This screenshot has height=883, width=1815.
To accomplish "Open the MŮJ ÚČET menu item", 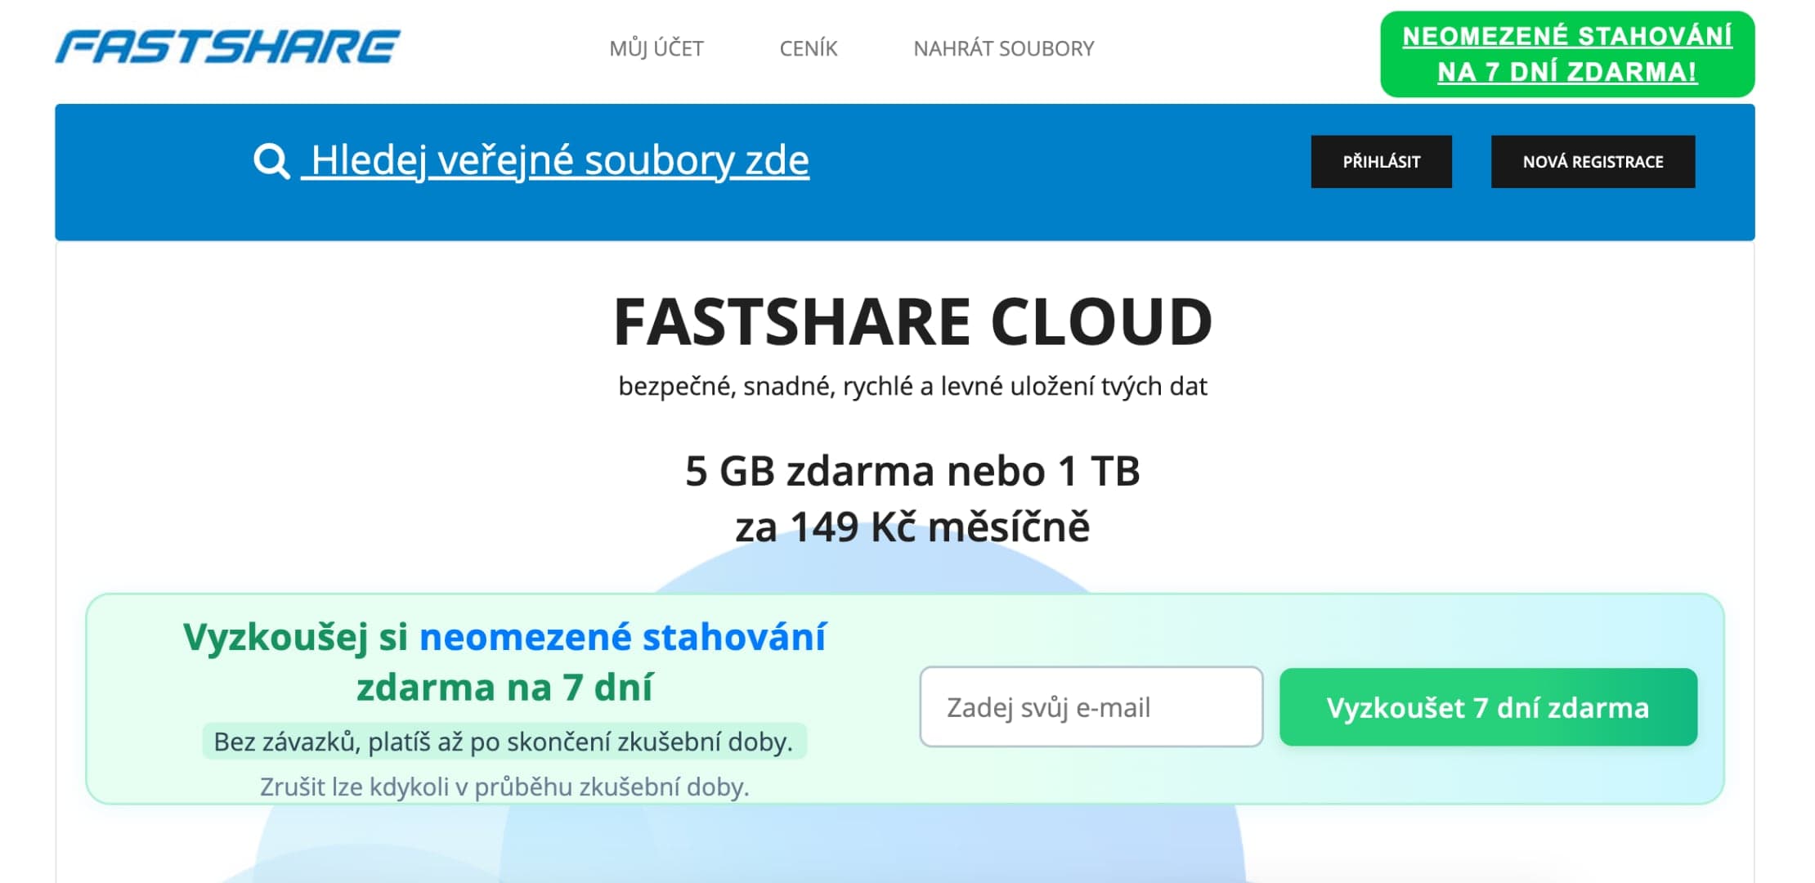I will [x=657, y=48].
